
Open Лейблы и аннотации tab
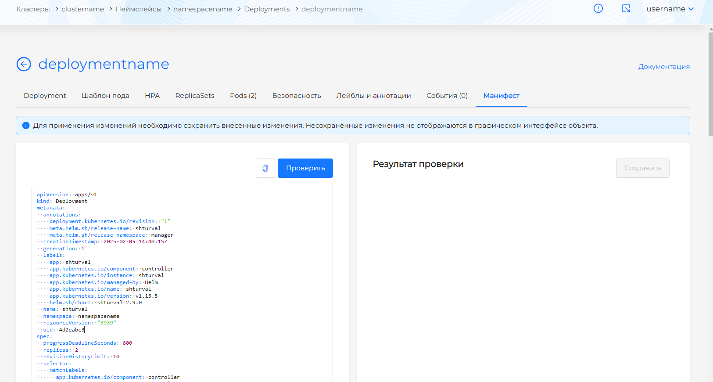click(x=373, y=96)
